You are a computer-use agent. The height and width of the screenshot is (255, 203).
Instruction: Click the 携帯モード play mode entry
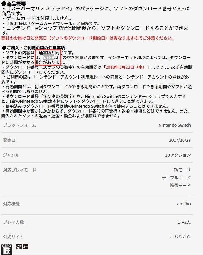coord(180,185)
